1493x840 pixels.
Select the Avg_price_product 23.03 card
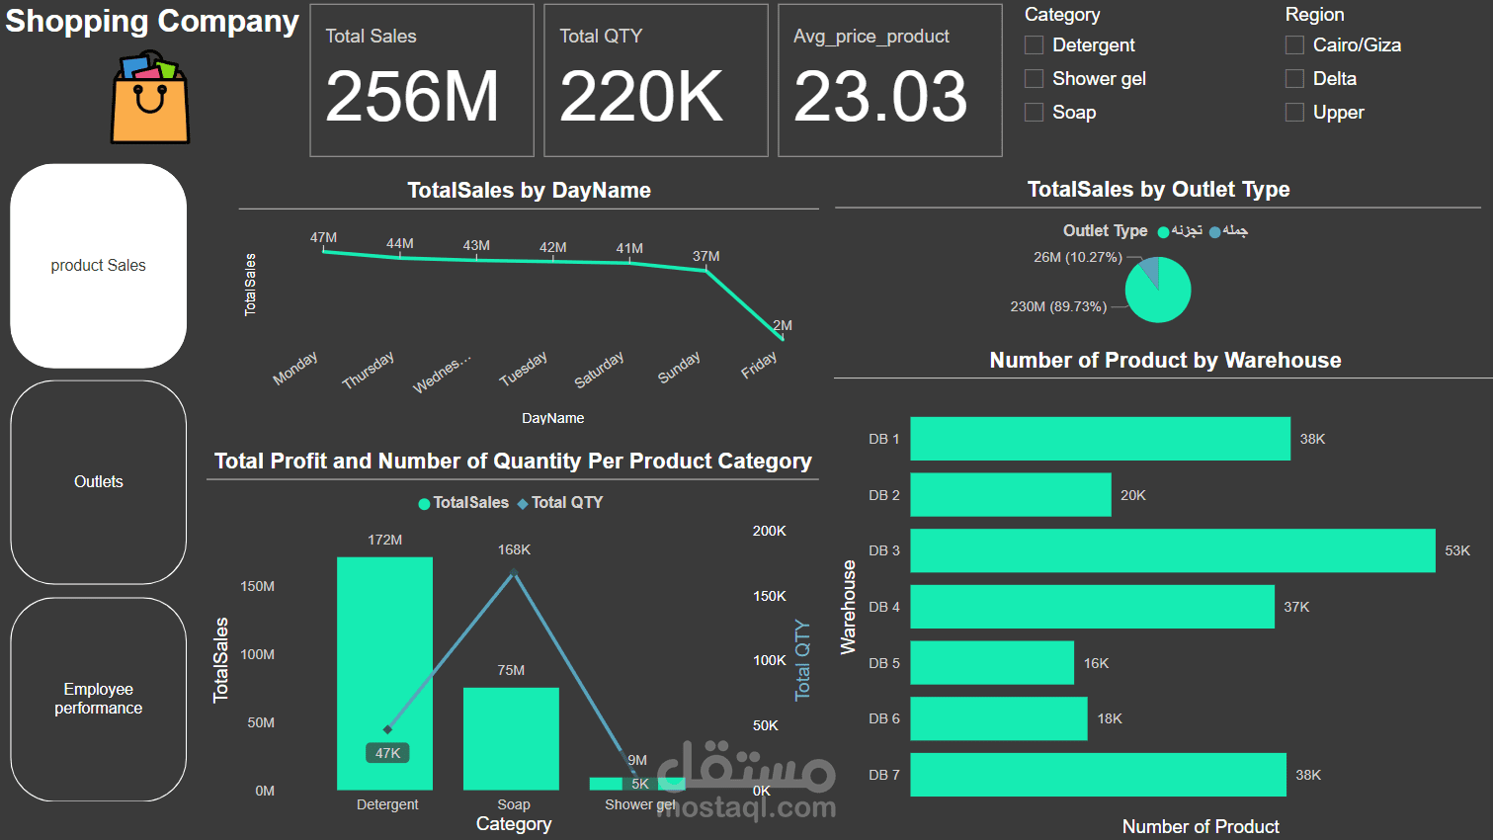[x=890, y=80]
